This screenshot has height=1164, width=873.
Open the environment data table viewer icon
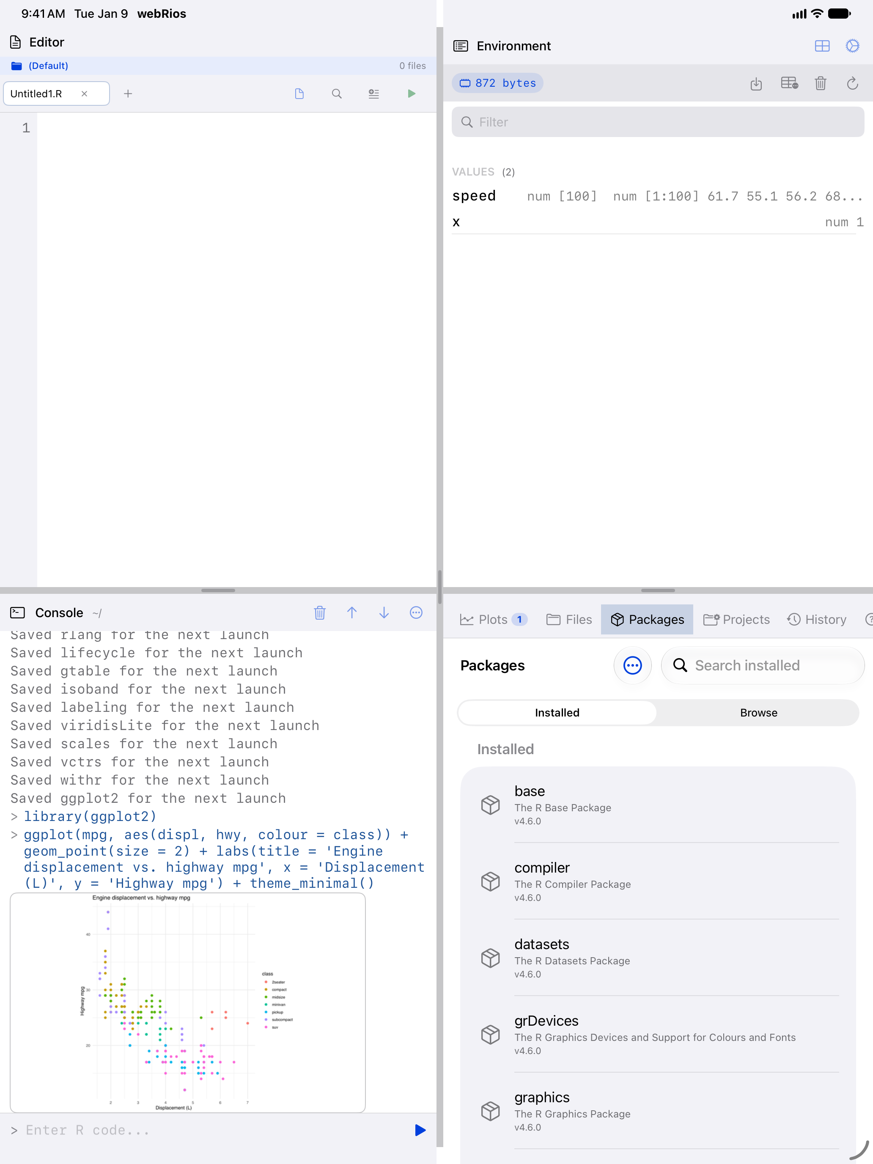click(789, 83)
